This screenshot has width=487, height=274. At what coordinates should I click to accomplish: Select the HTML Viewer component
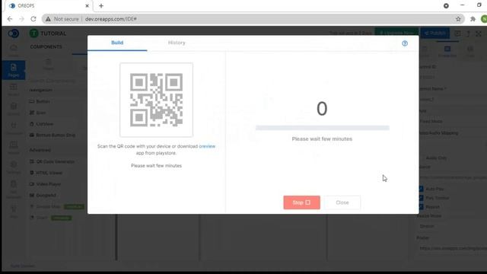(46, 173)
